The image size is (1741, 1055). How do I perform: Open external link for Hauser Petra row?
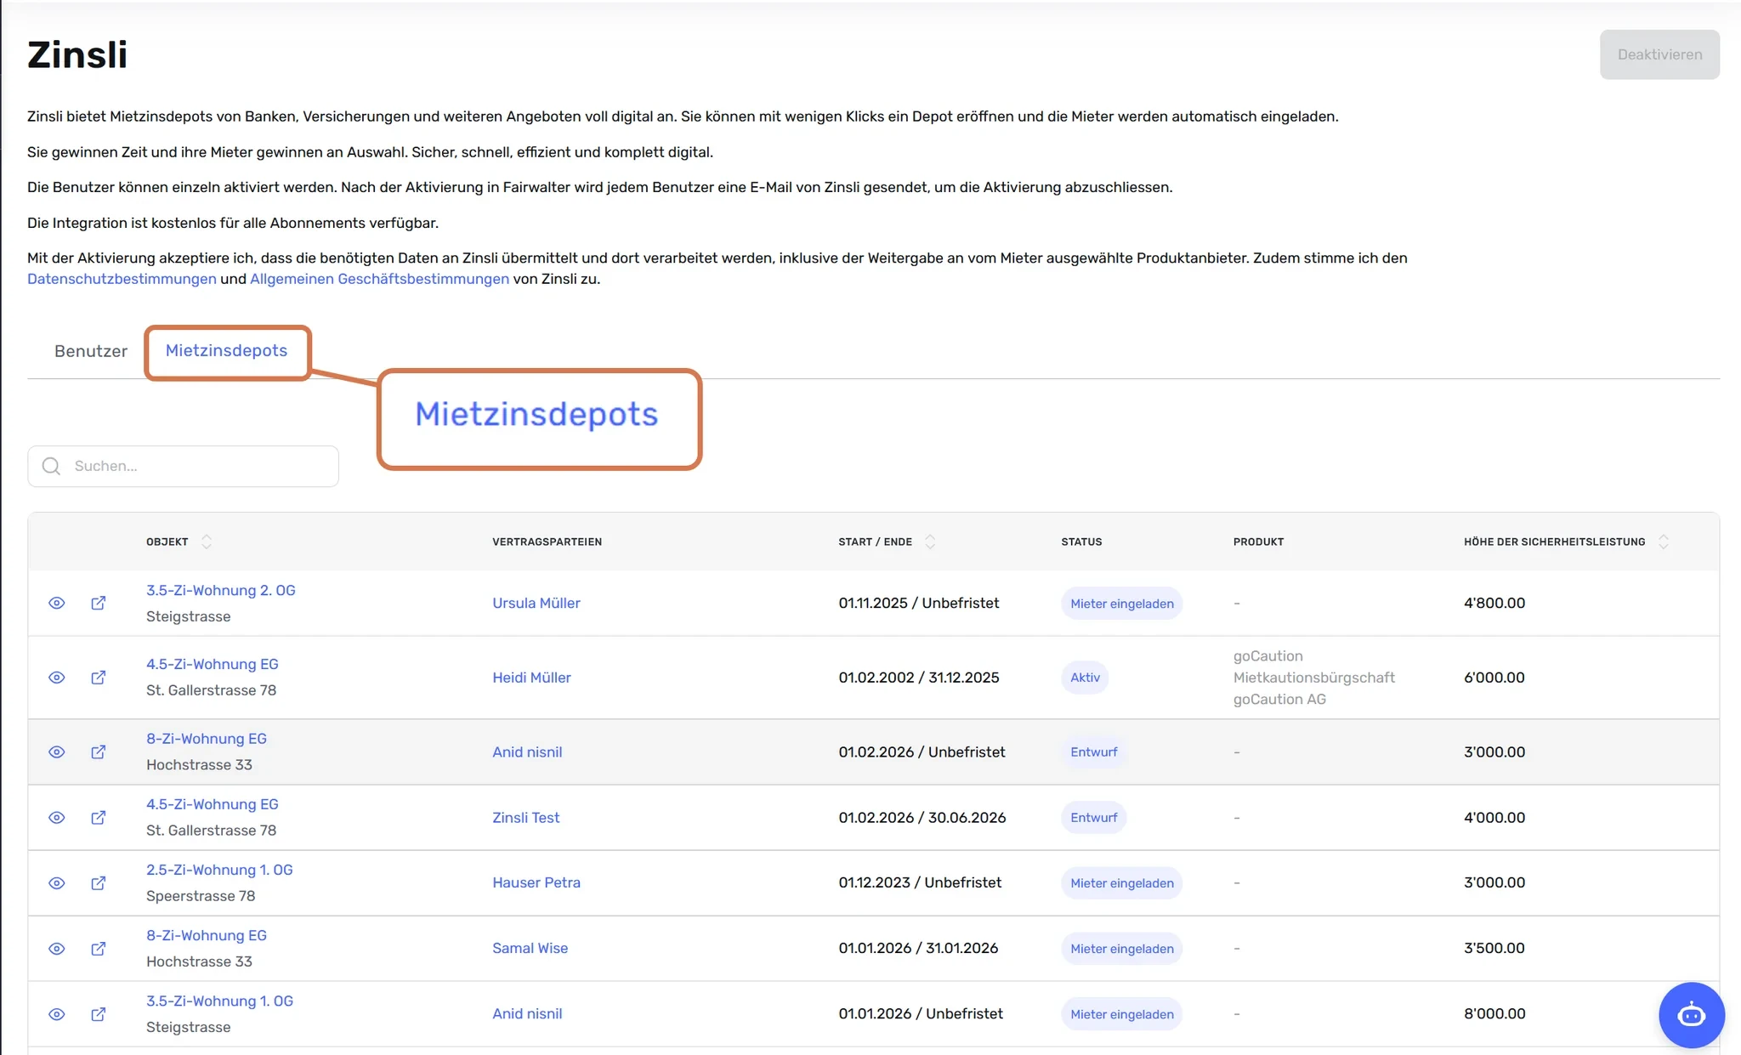click(99, 882)
